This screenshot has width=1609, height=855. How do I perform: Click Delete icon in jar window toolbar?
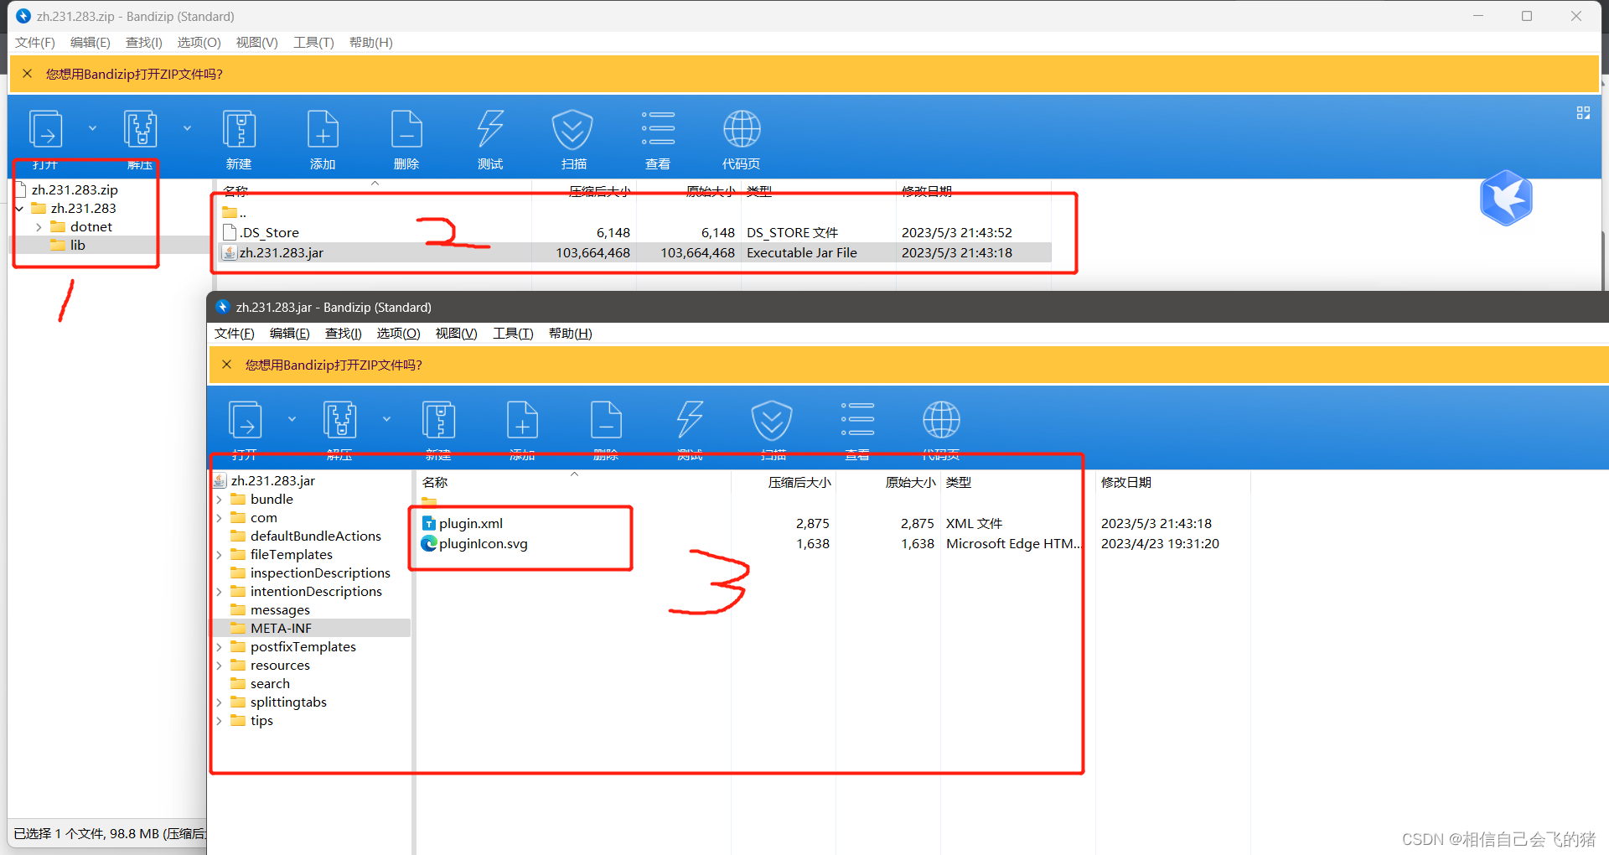pyautogui.click(x=606, y=420)
